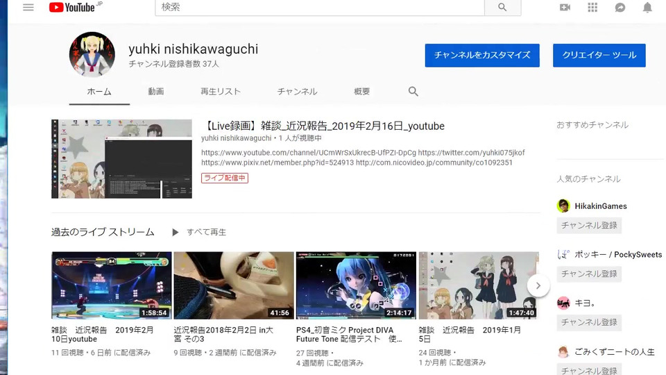This screenshot has height=375, width=666.
Task: Subscribe to PockySweets channel
Action: [x=589, y=274]
